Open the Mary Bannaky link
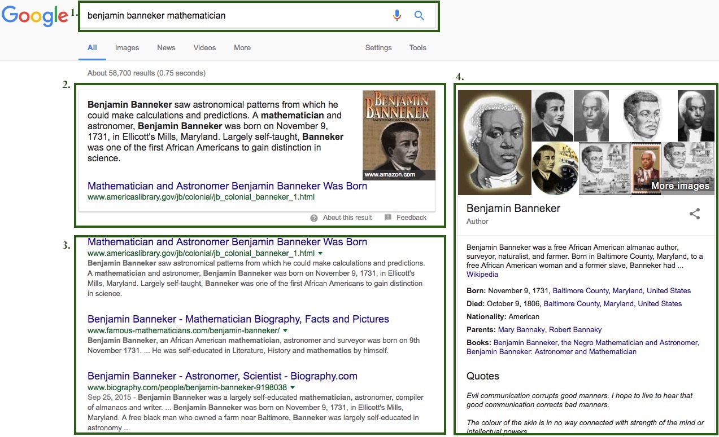The height and width of the screenshot is (437, 719). [521, 330]
